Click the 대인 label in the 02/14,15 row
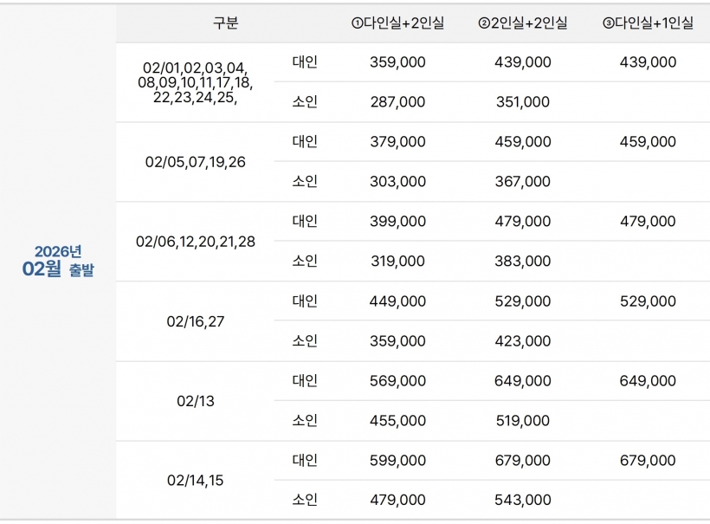This screenshot has height=524, width=710. click(x=305, y=460)
